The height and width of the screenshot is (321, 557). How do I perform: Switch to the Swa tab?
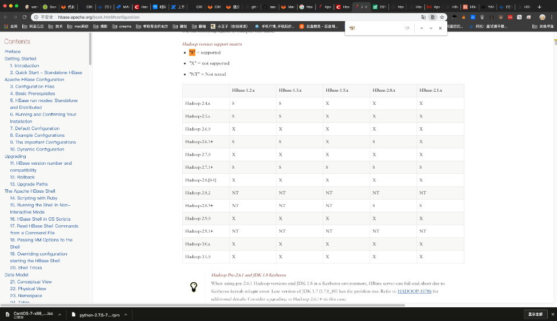pyautogui.click(x=49, y=7)
